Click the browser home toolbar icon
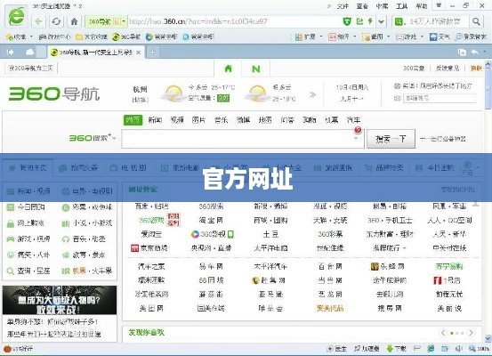 (x=74, y=21)
